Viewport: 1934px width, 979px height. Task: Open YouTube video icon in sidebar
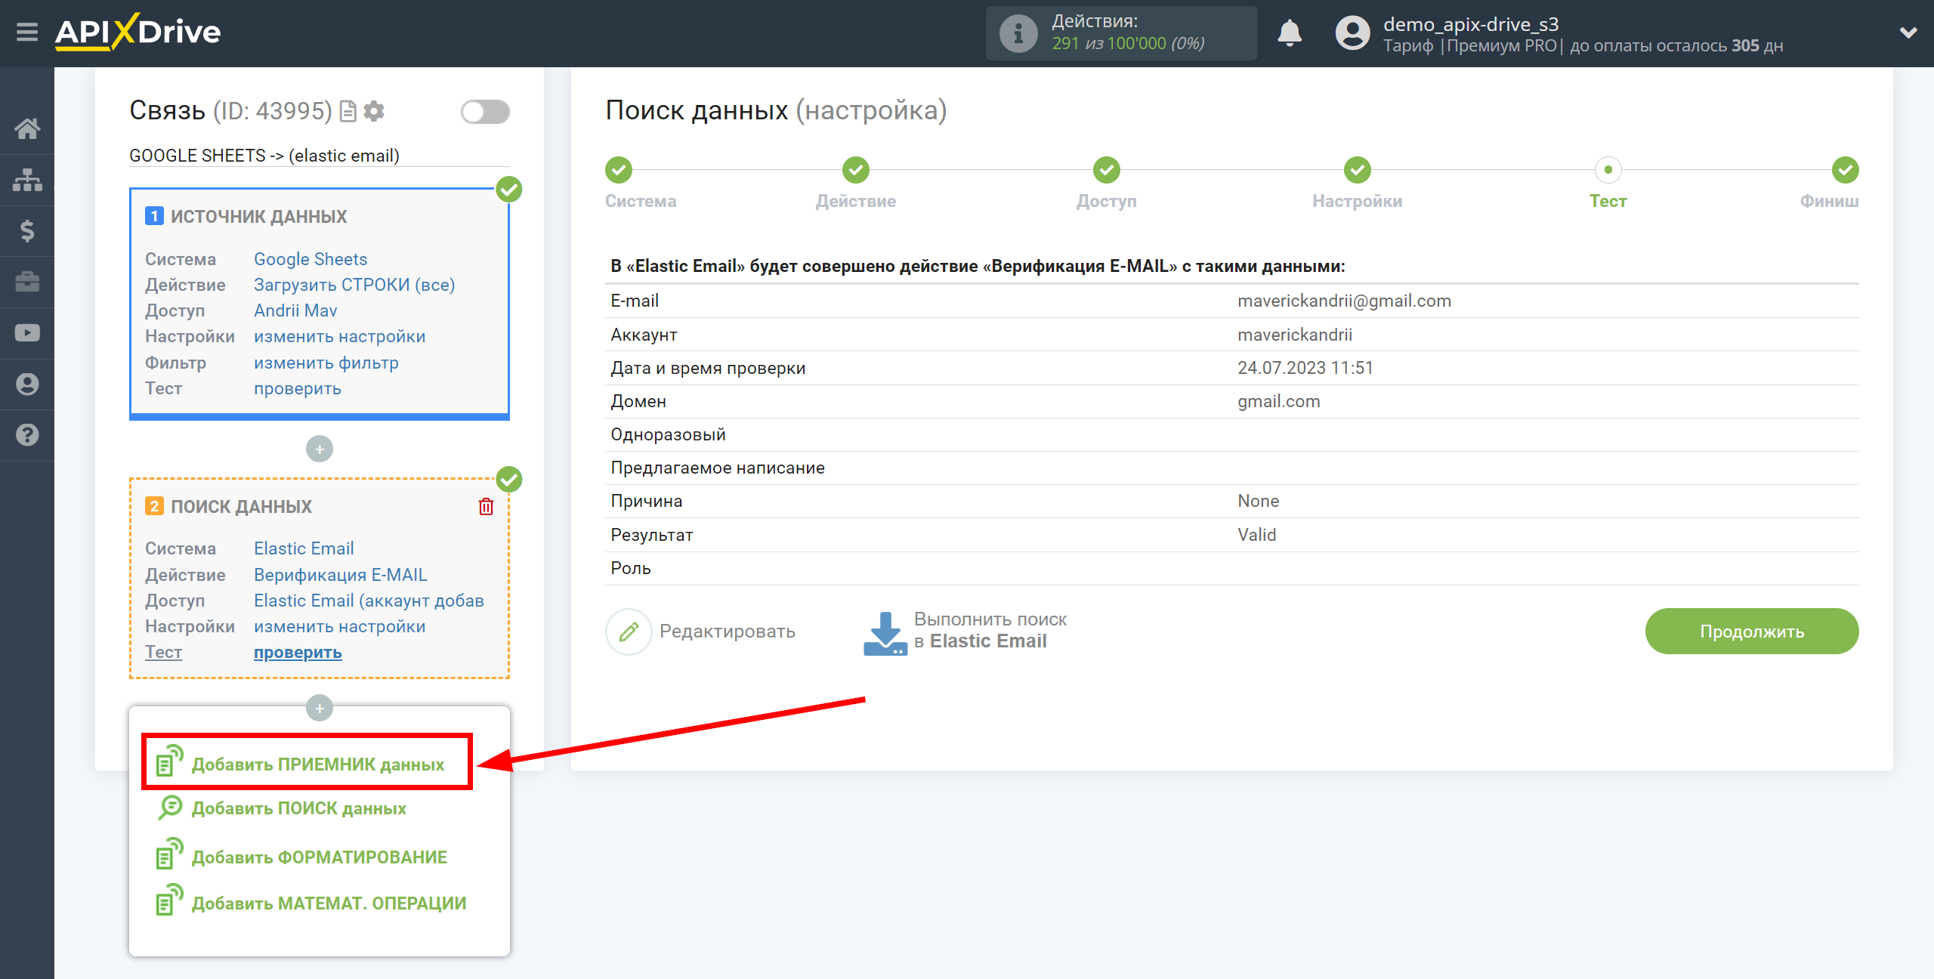27,333
